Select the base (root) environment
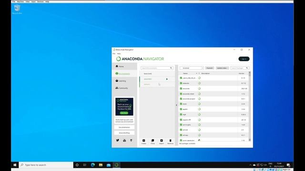This screenshot has width=305, height=171. point(157,74)
